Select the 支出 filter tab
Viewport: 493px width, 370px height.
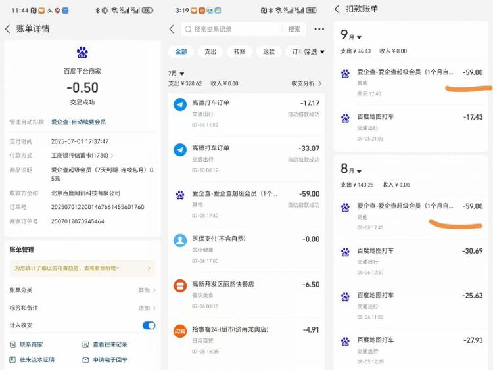click(210, 52)
